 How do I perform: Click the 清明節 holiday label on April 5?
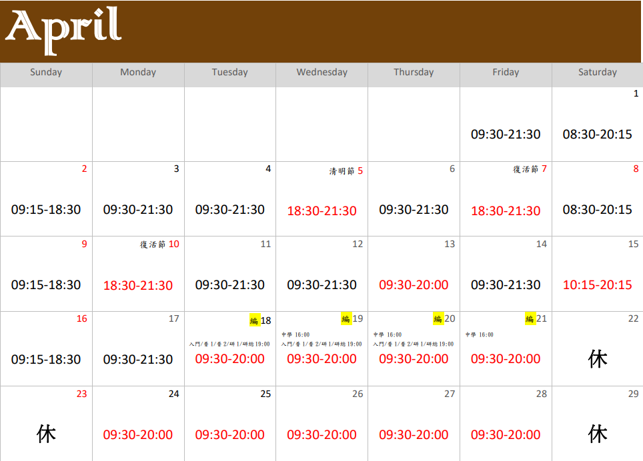coord(342,171)
